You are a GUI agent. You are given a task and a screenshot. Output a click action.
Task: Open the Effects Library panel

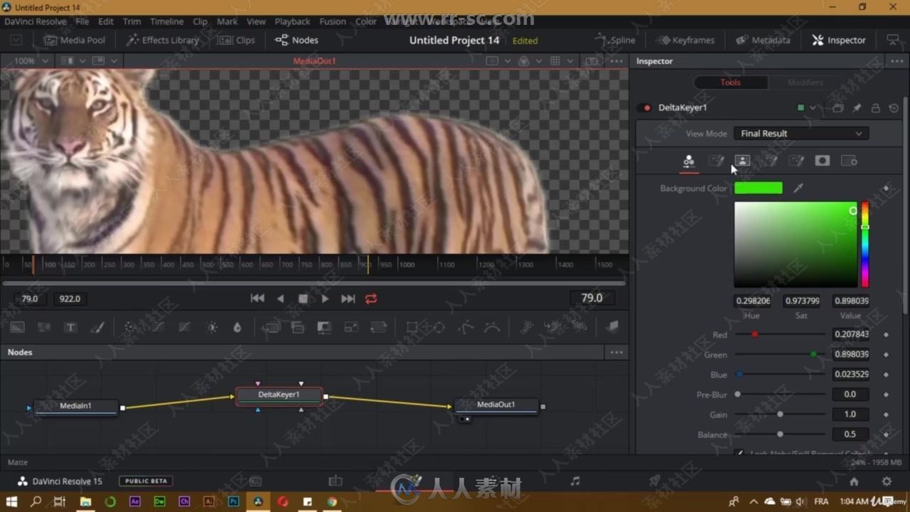[162, 41]
